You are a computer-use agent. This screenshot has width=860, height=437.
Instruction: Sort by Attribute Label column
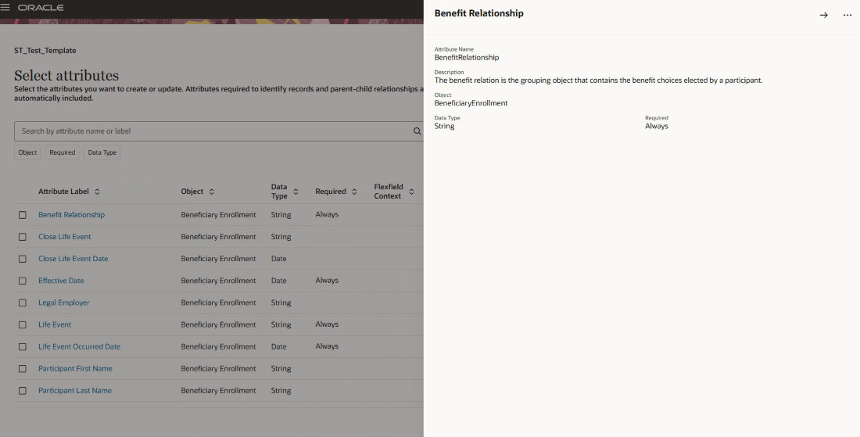pyautogui.click(x=97, y=192)
